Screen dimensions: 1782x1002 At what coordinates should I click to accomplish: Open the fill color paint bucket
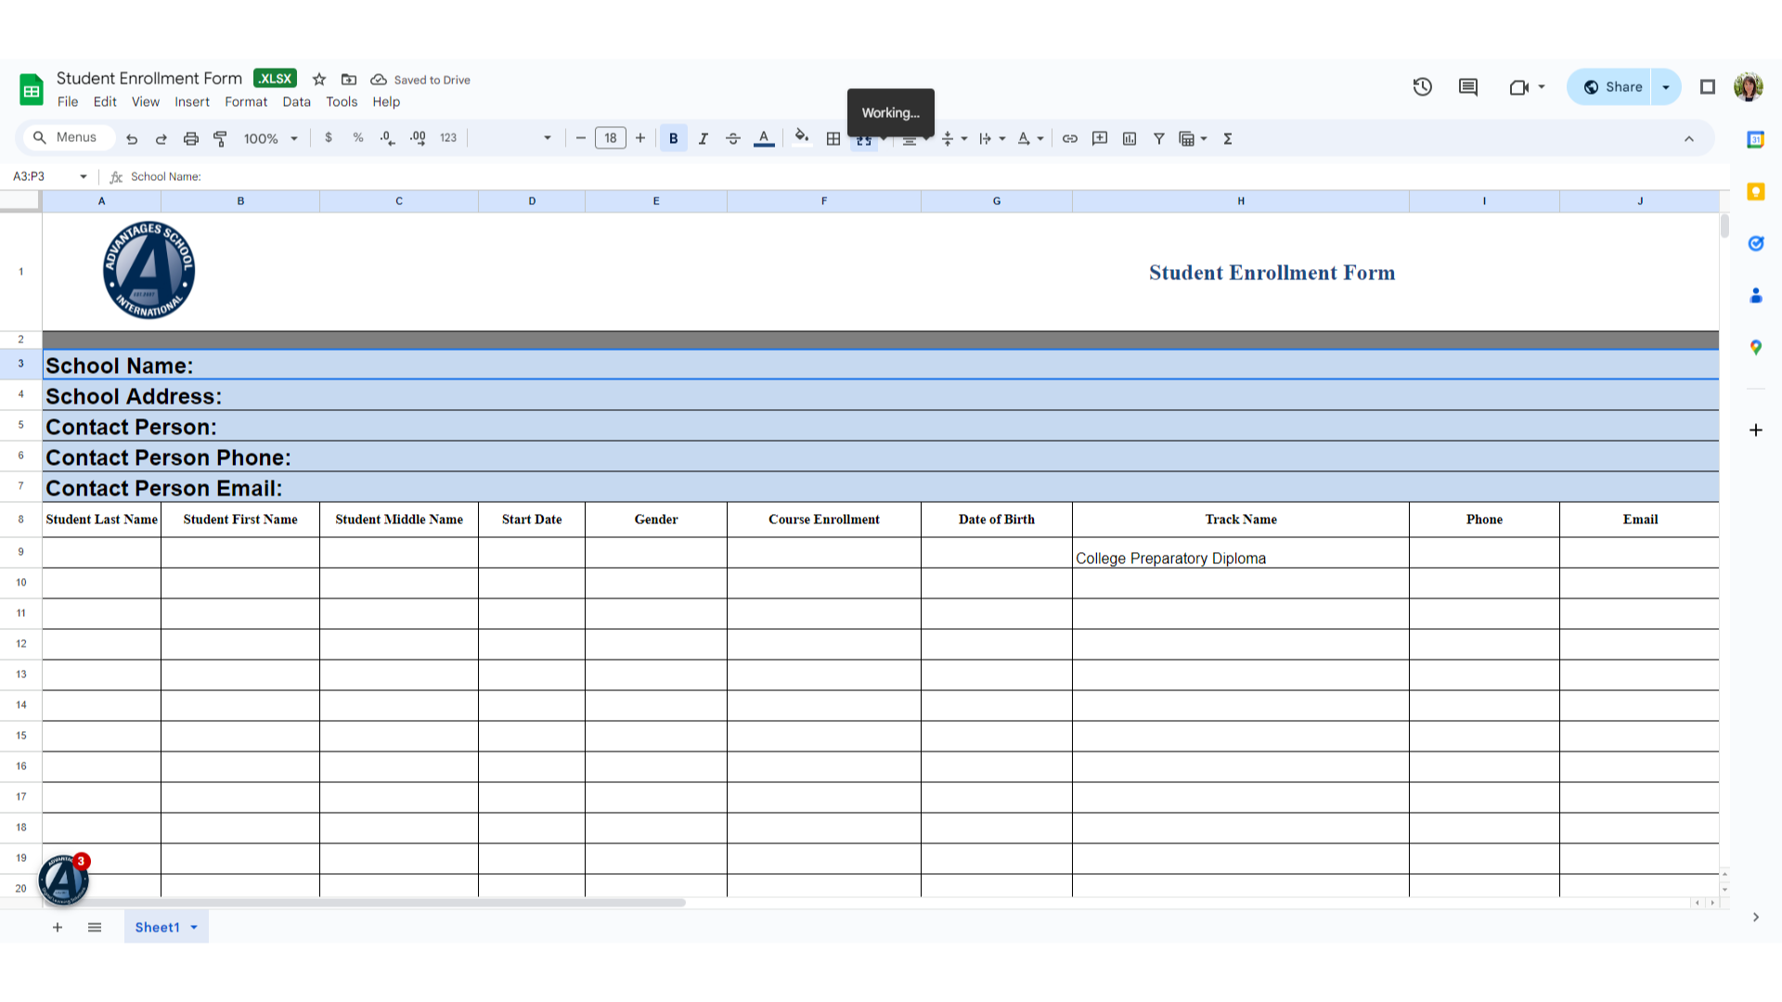(x=802, y=137)
